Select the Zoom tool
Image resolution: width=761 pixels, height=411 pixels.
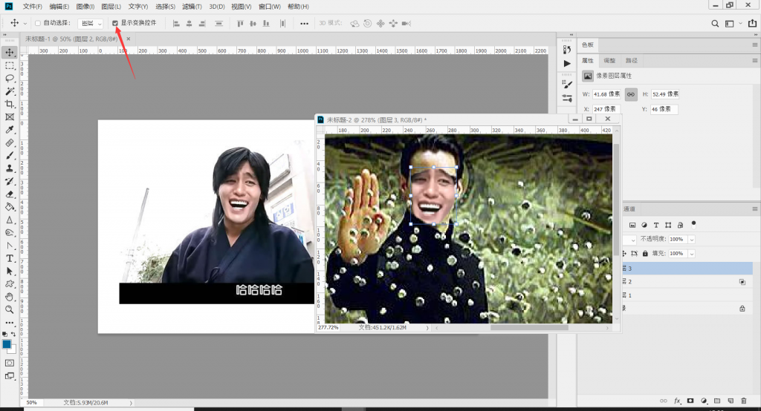10,309
